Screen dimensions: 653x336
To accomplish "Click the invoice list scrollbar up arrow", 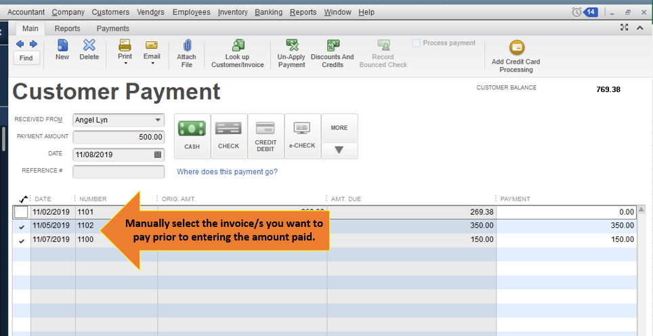I will point(642,209).
